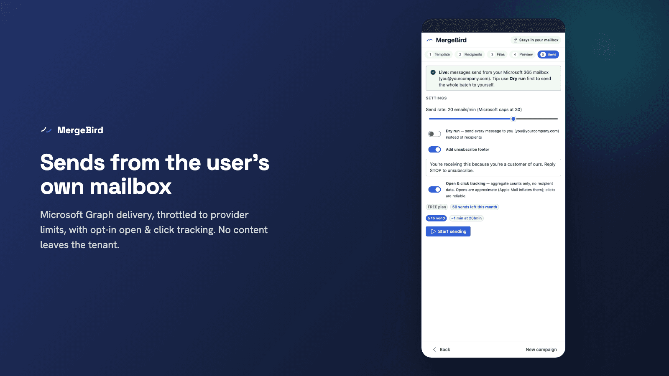Click the MergeBird bird logo in panel header
The height and width of the screenshot is (376, 669).
(429, 40)
